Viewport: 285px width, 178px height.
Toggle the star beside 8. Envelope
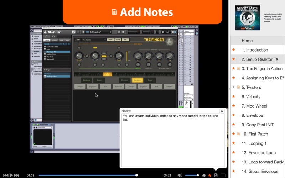click(x=234, y=115)
